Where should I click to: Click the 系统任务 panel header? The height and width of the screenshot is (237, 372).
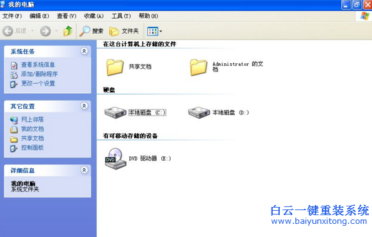click(x=48, y=51)
